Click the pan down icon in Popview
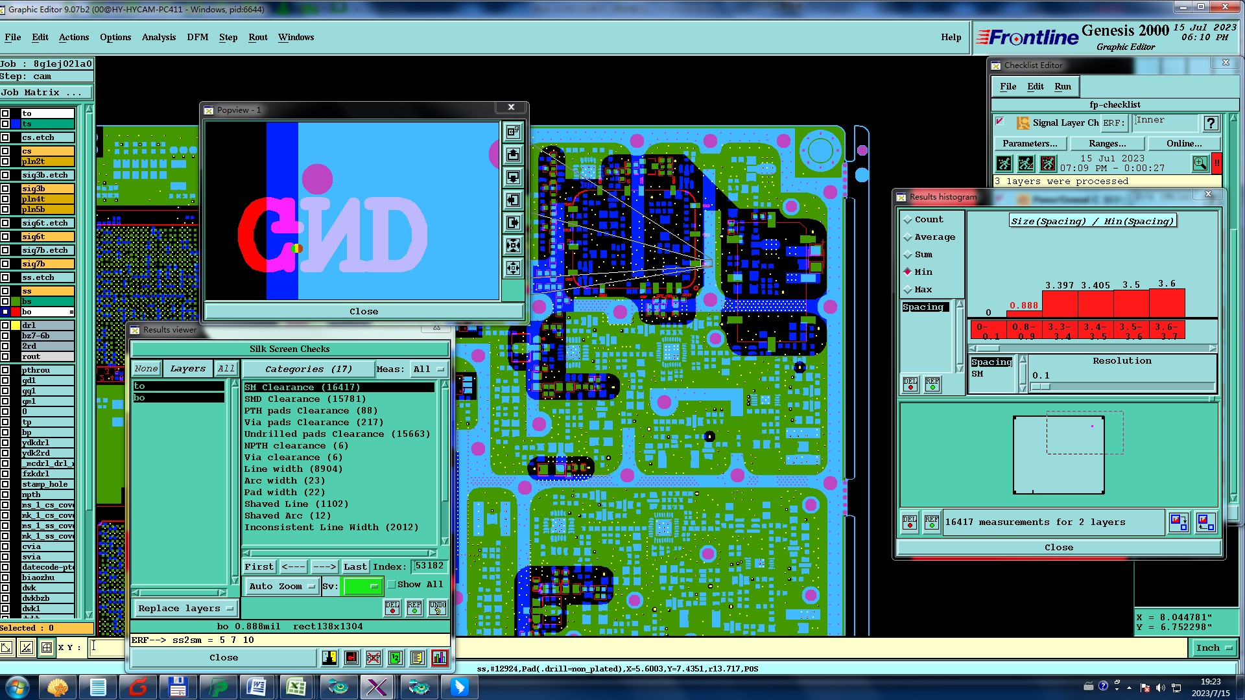This screenshot has height=700, width=1245. tap(513, 178)
